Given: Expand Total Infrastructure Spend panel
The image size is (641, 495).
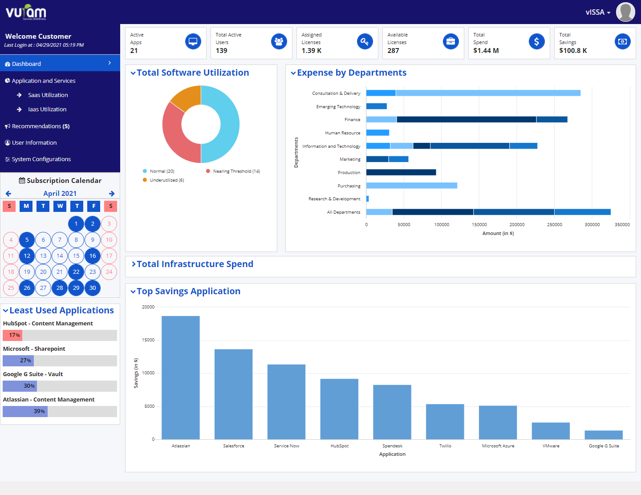Looking at the screenshot, I should (134, 264).
